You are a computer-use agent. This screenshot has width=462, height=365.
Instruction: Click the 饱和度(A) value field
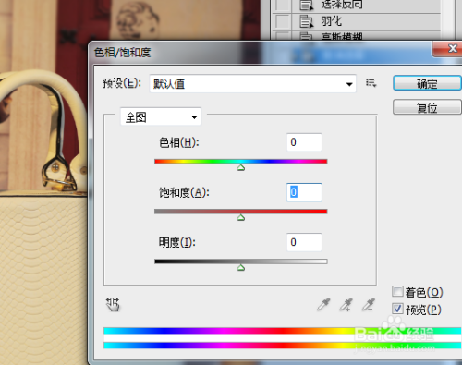tap(304, 192)
